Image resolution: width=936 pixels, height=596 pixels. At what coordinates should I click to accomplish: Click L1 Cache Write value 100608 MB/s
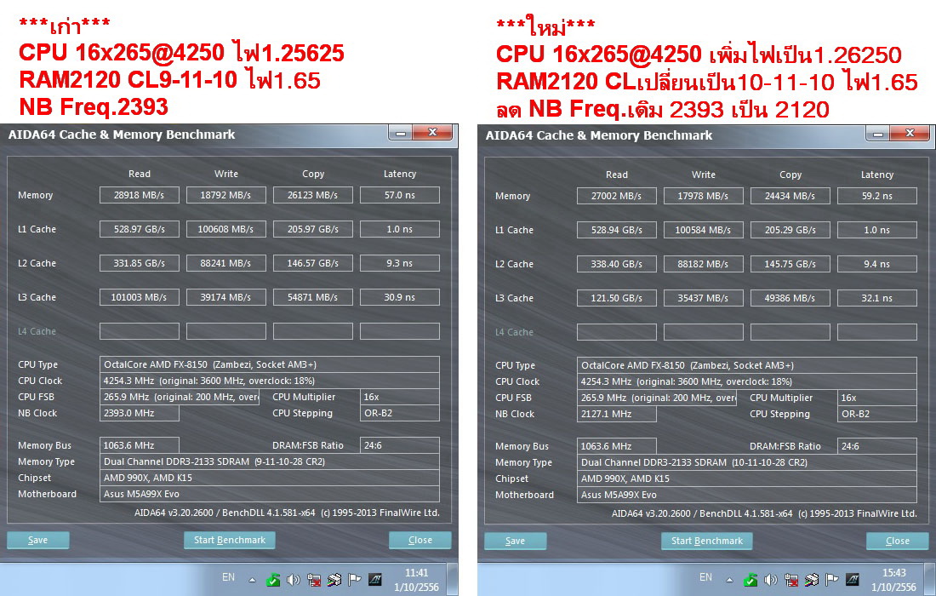pos(225,229)
